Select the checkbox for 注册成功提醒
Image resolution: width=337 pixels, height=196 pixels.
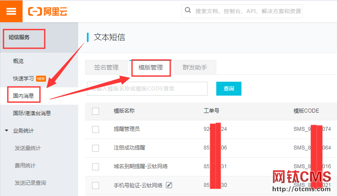pos(96,148)
